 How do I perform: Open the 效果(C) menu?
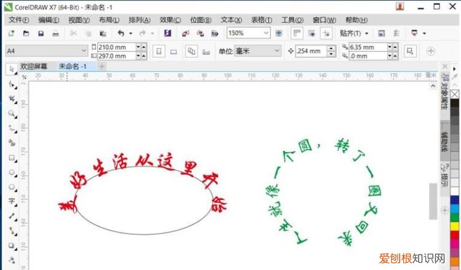(170, 20)
